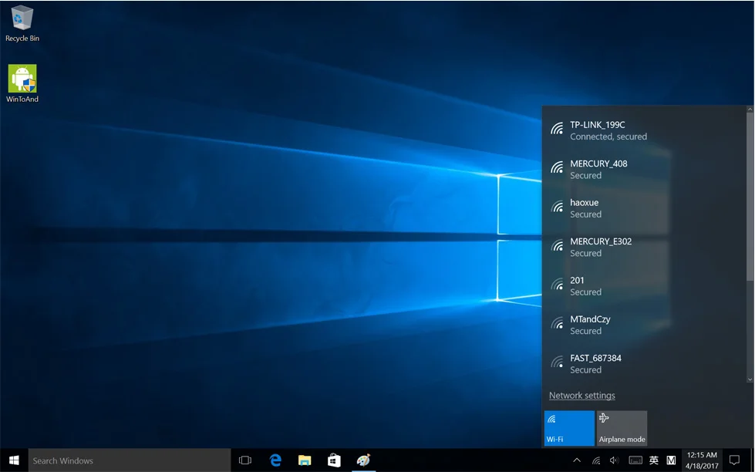The image size is (755, 472).
Task: Open the Windows Start menu
Action: 13,460
